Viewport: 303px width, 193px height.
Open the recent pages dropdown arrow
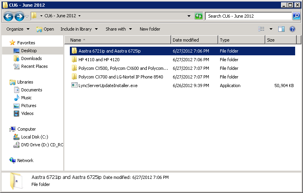click(x=27, y=16)
